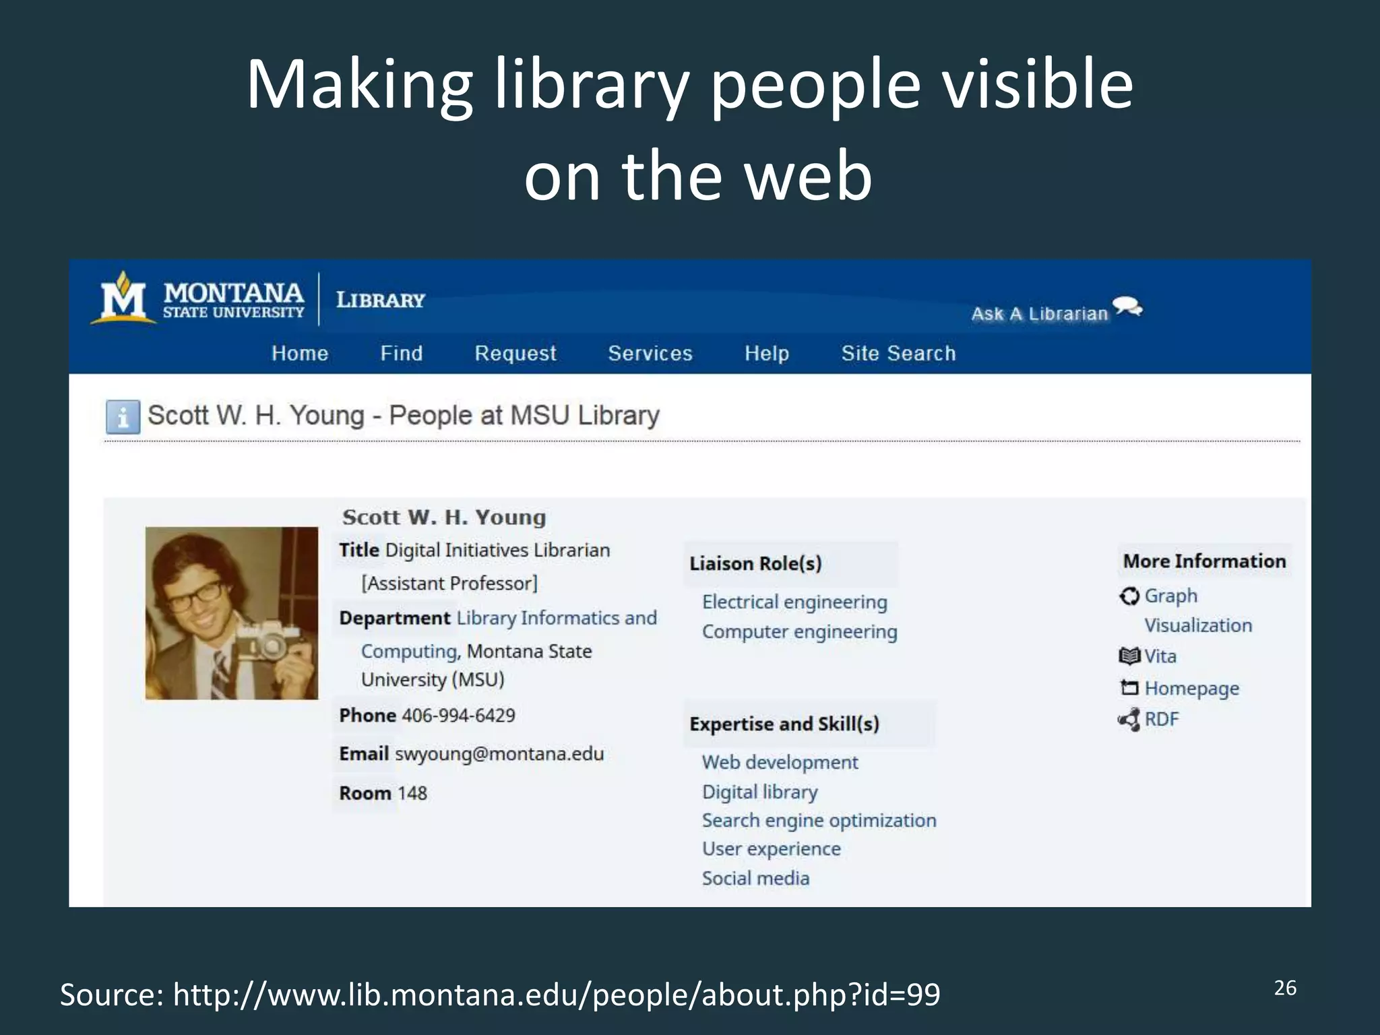1380x1035 pixels.
Task: Click the Library text in header
Action: (381, 300)
